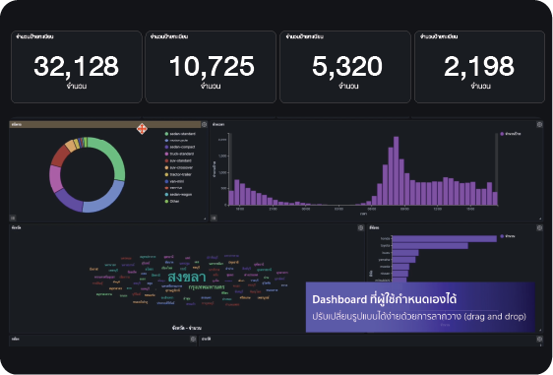Click the highlighted title bar of the donut panel
The height and width of the screenshot is (375, 553).
tap(104, 125)
